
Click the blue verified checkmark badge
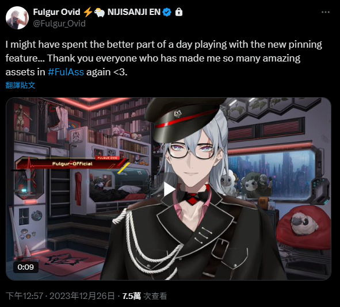[x=167, y=12]
